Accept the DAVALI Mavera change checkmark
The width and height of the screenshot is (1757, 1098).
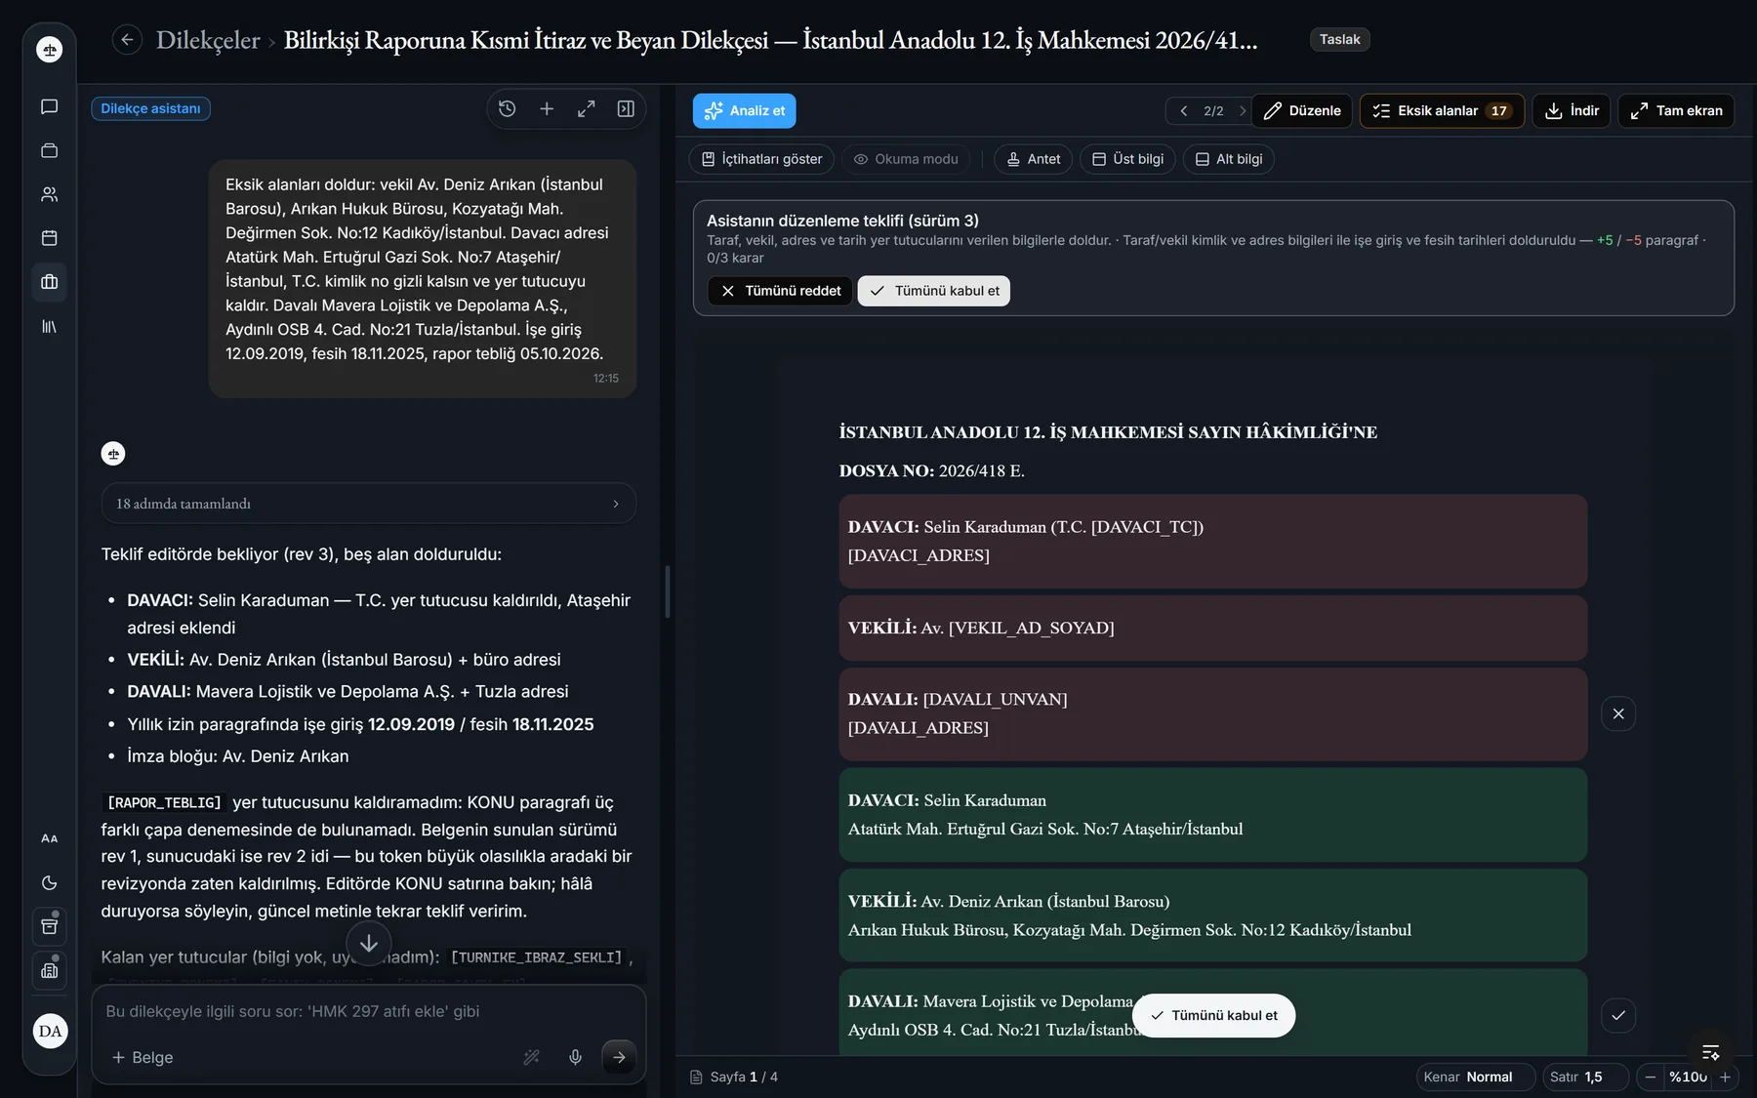point(1618,1015)
